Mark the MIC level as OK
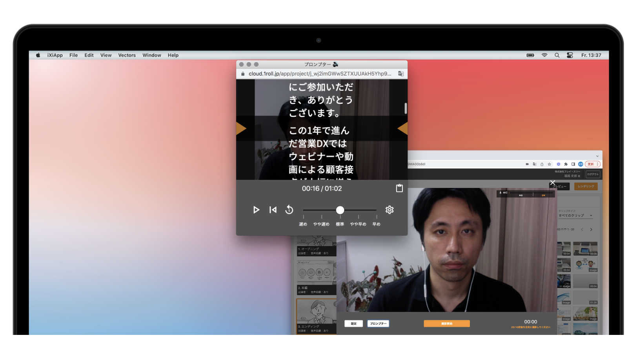This screenshot has width=637, height=358. [543, 195]
